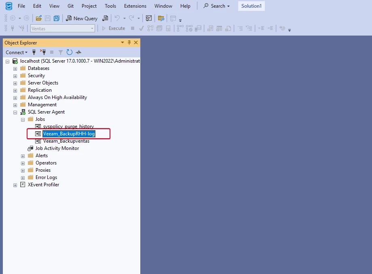
Task: Open the Extensions menu
Action: [x=135, y=6]
